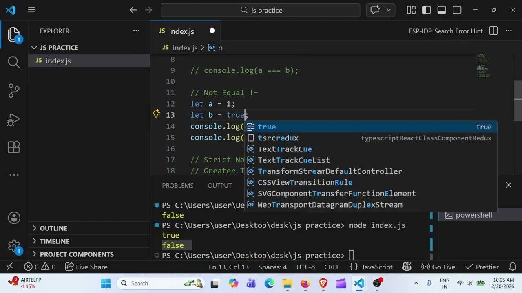Viewport: 522px width, 293px height.
Task: Change the end of line sequence CRLF
Action: tap(332, 267)
